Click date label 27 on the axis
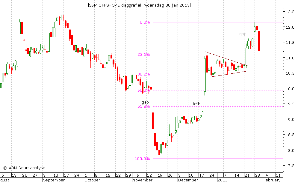 (x=35, y=175)
